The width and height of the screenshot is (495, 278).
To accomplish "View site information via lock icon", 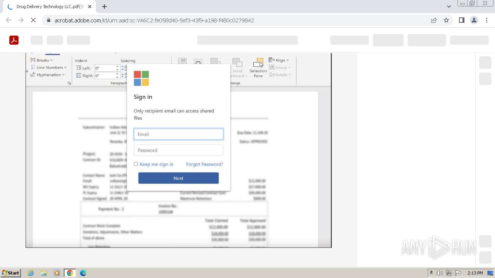I will [x=48, y=20].
